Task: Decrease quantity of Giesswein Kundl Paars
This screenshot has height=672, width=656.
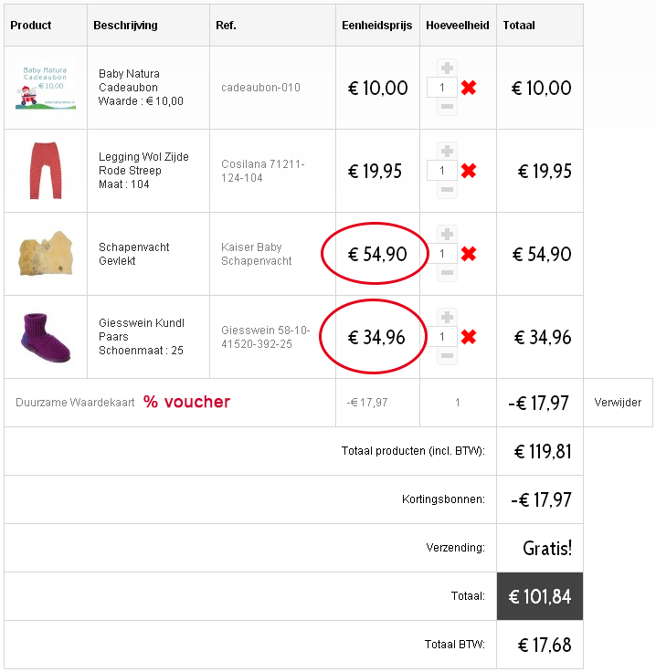Action: pos(447,356)
